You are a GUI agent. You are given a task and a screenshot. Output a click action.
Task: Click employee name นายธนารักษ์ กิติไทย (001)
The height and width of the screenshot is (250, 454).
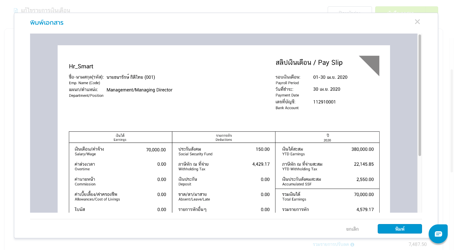[x=131, y=77]
